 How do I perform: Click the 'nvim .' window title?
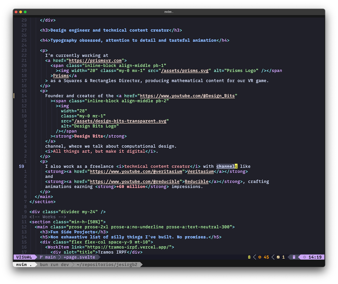[x=169, y=12]
